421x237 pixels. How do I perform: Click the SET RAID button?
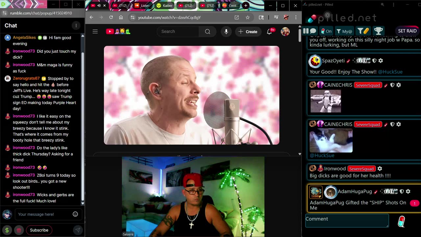(x=407, y=31)
